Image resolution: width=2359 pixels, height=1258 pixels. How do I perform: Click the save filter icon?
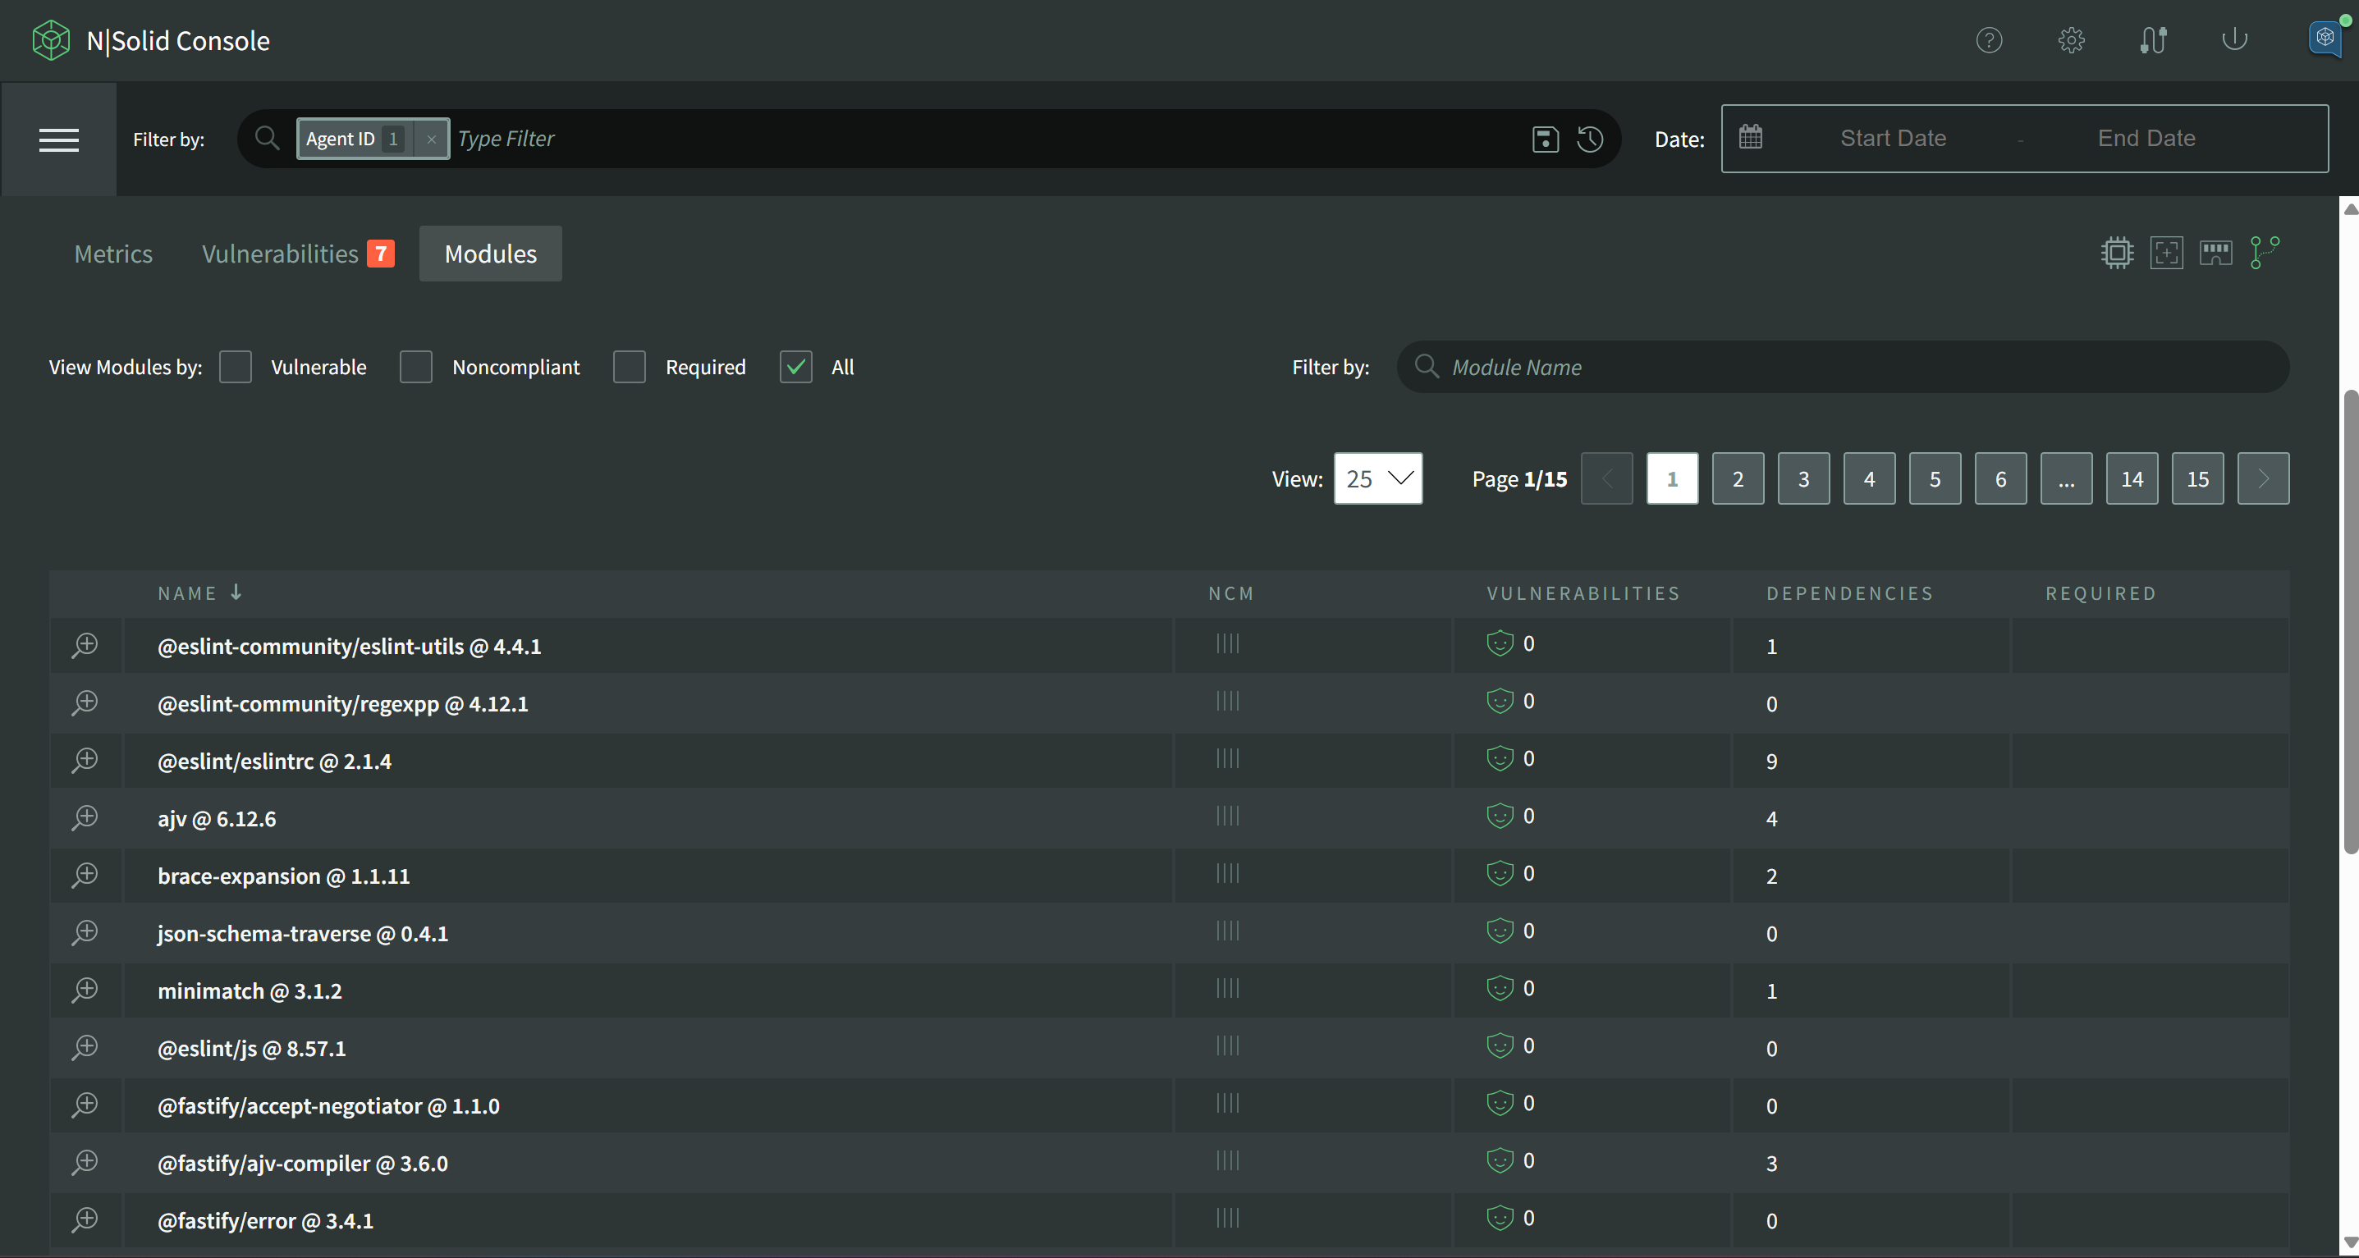coord(1545,140)
